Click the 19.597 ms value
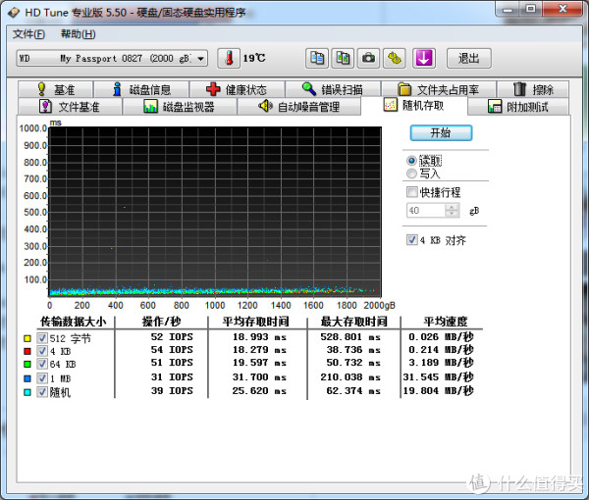This screenshot has width=589, height=500. coord(259,363)
